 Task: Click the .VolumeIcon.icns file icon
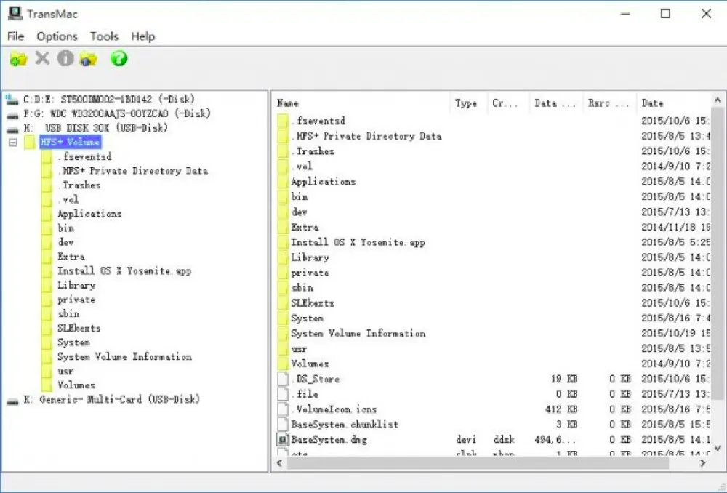283,409
